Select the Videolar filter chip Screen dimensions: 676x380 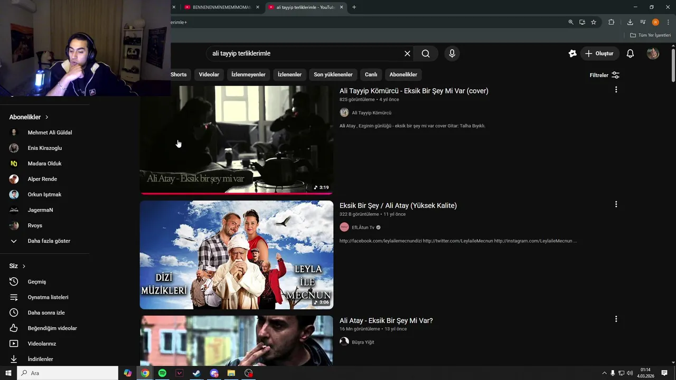[x=209, y=74]
